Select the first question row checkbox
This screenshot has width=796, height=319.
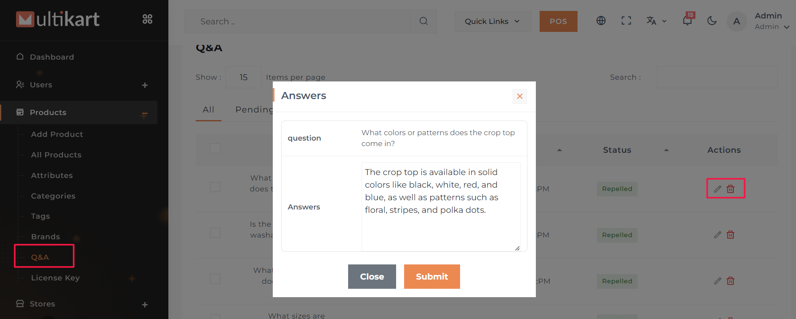coord(215,187)
